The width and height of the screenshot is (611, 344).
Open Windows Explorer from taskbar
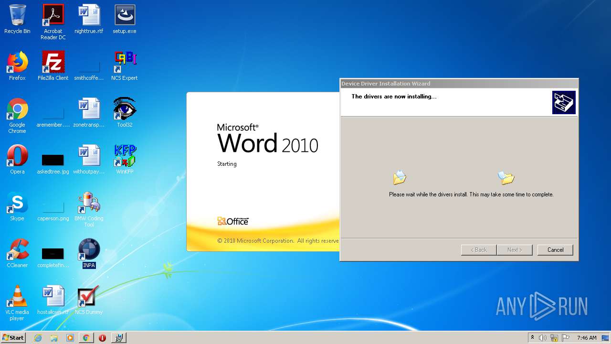coord(54,338)
